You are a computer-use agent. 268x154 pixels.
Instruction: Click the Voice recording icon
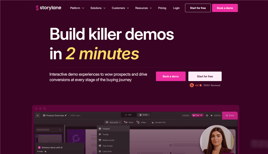pyautogui.click(x=125, y=122)
